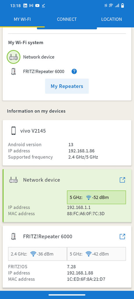
Task: Select the MY WI-FI tab
Action: click(22, 19)
